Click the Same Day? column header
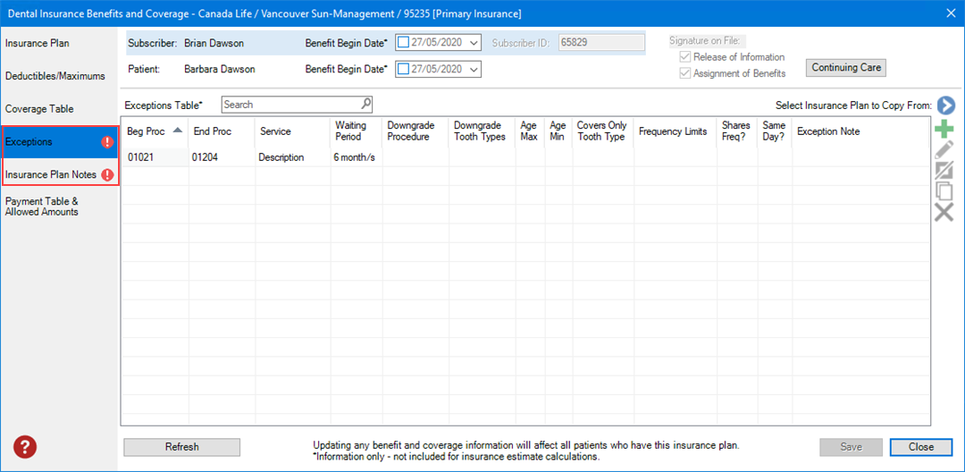Image resolution: width=965 pixels, height=472 pixels. pyautogui.click(x=775, y=131)
